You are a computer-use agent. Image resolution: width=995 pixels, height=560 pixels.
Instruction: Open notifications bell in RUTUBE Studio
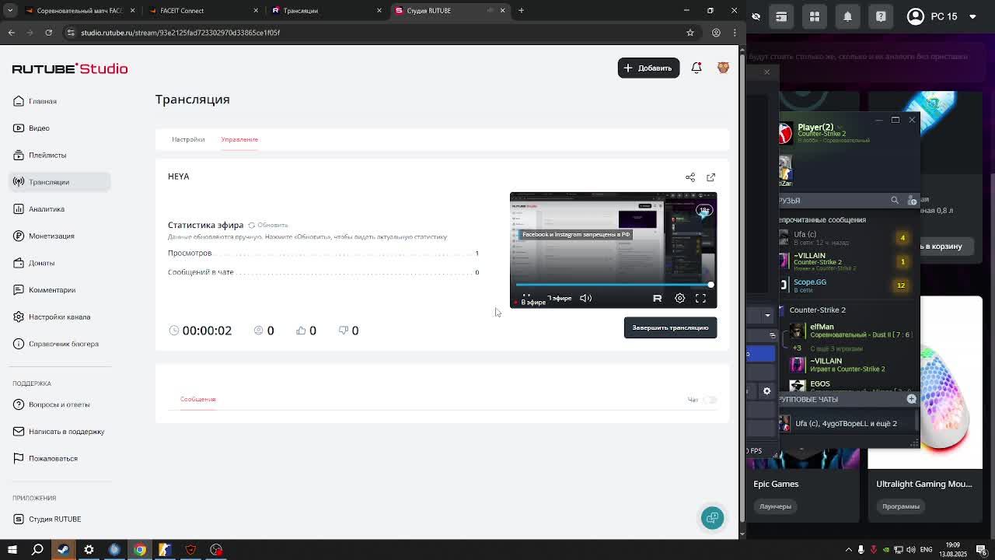(x=696, y=68)
